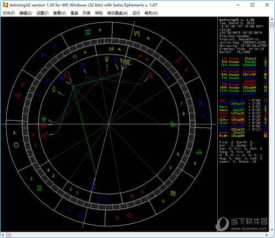Click the horizontal scrollbar left arrow
Image resolution: width=275 pixels, height=238 pixels.
point(3,235)
